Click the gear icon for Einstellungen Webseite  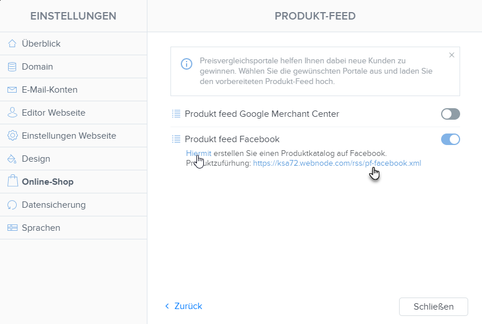pos(12,135)
